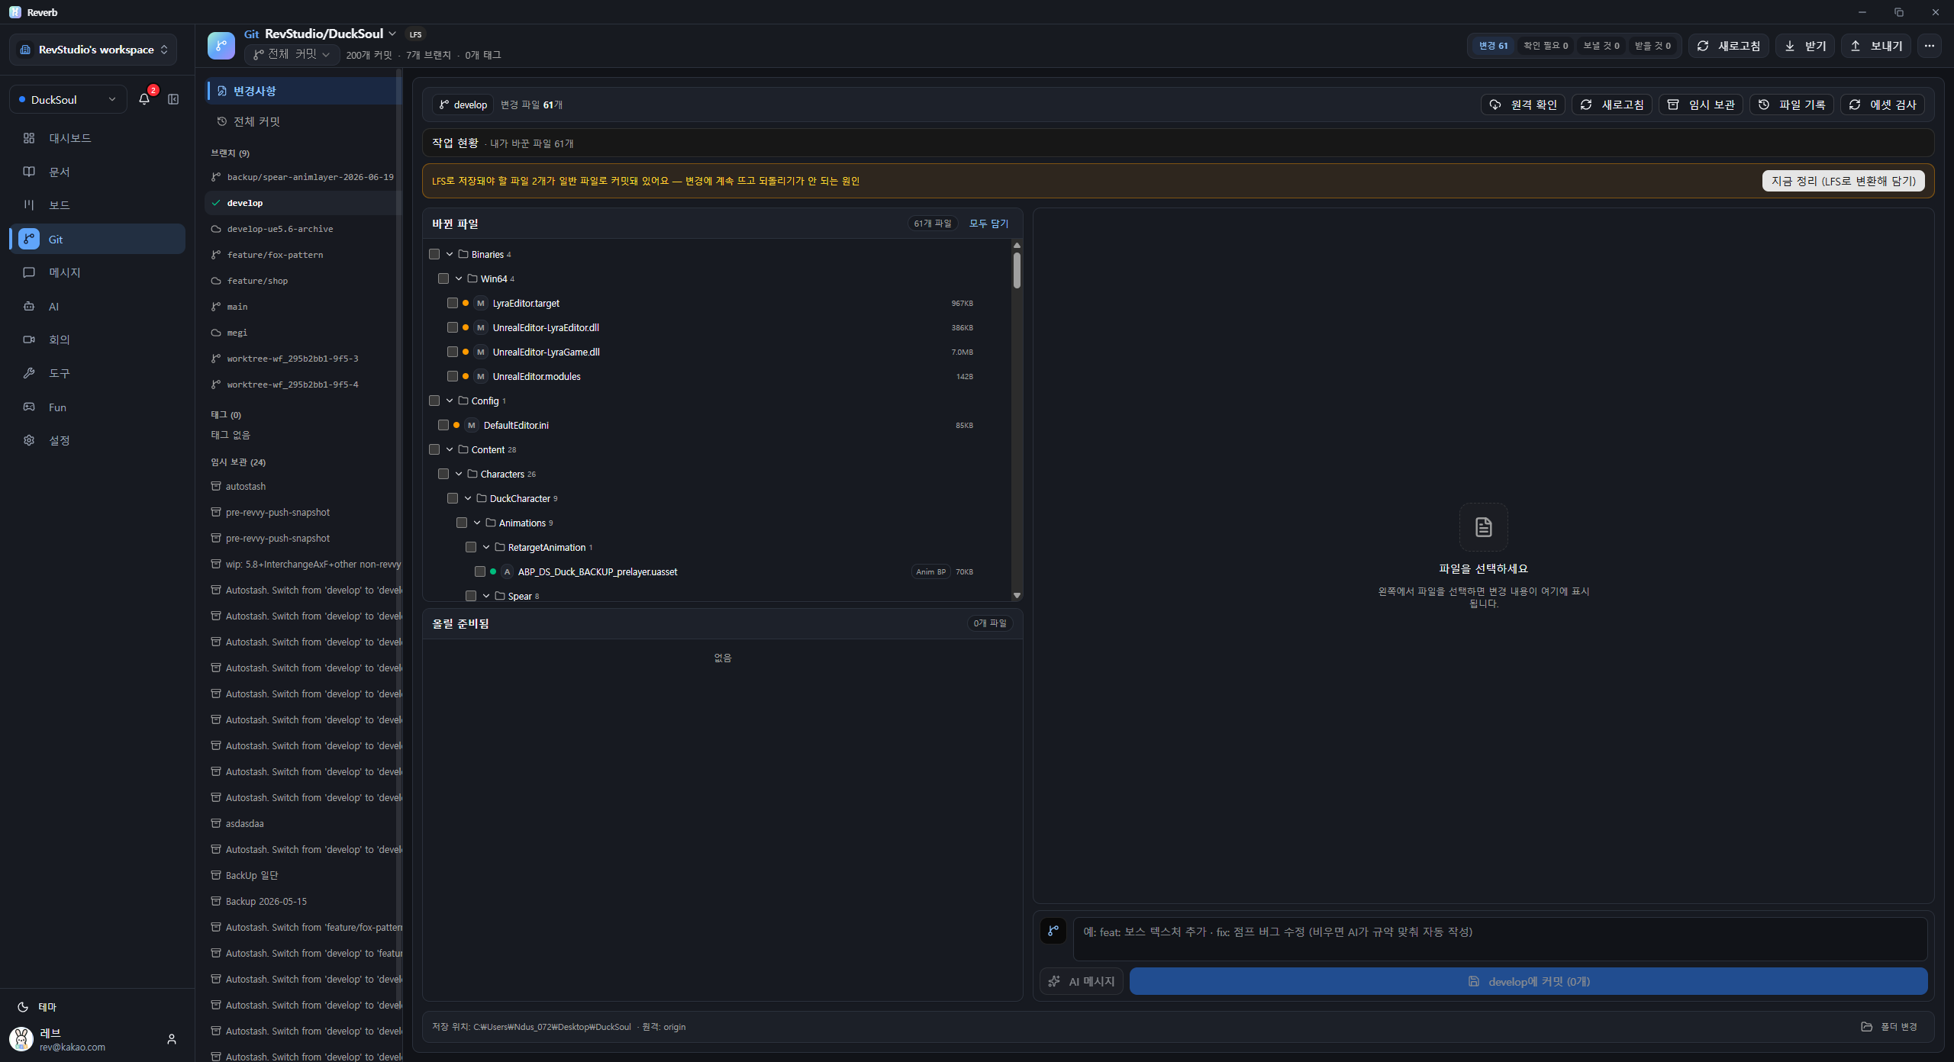
Task: Open the Fun page
Action: [98, 407]
